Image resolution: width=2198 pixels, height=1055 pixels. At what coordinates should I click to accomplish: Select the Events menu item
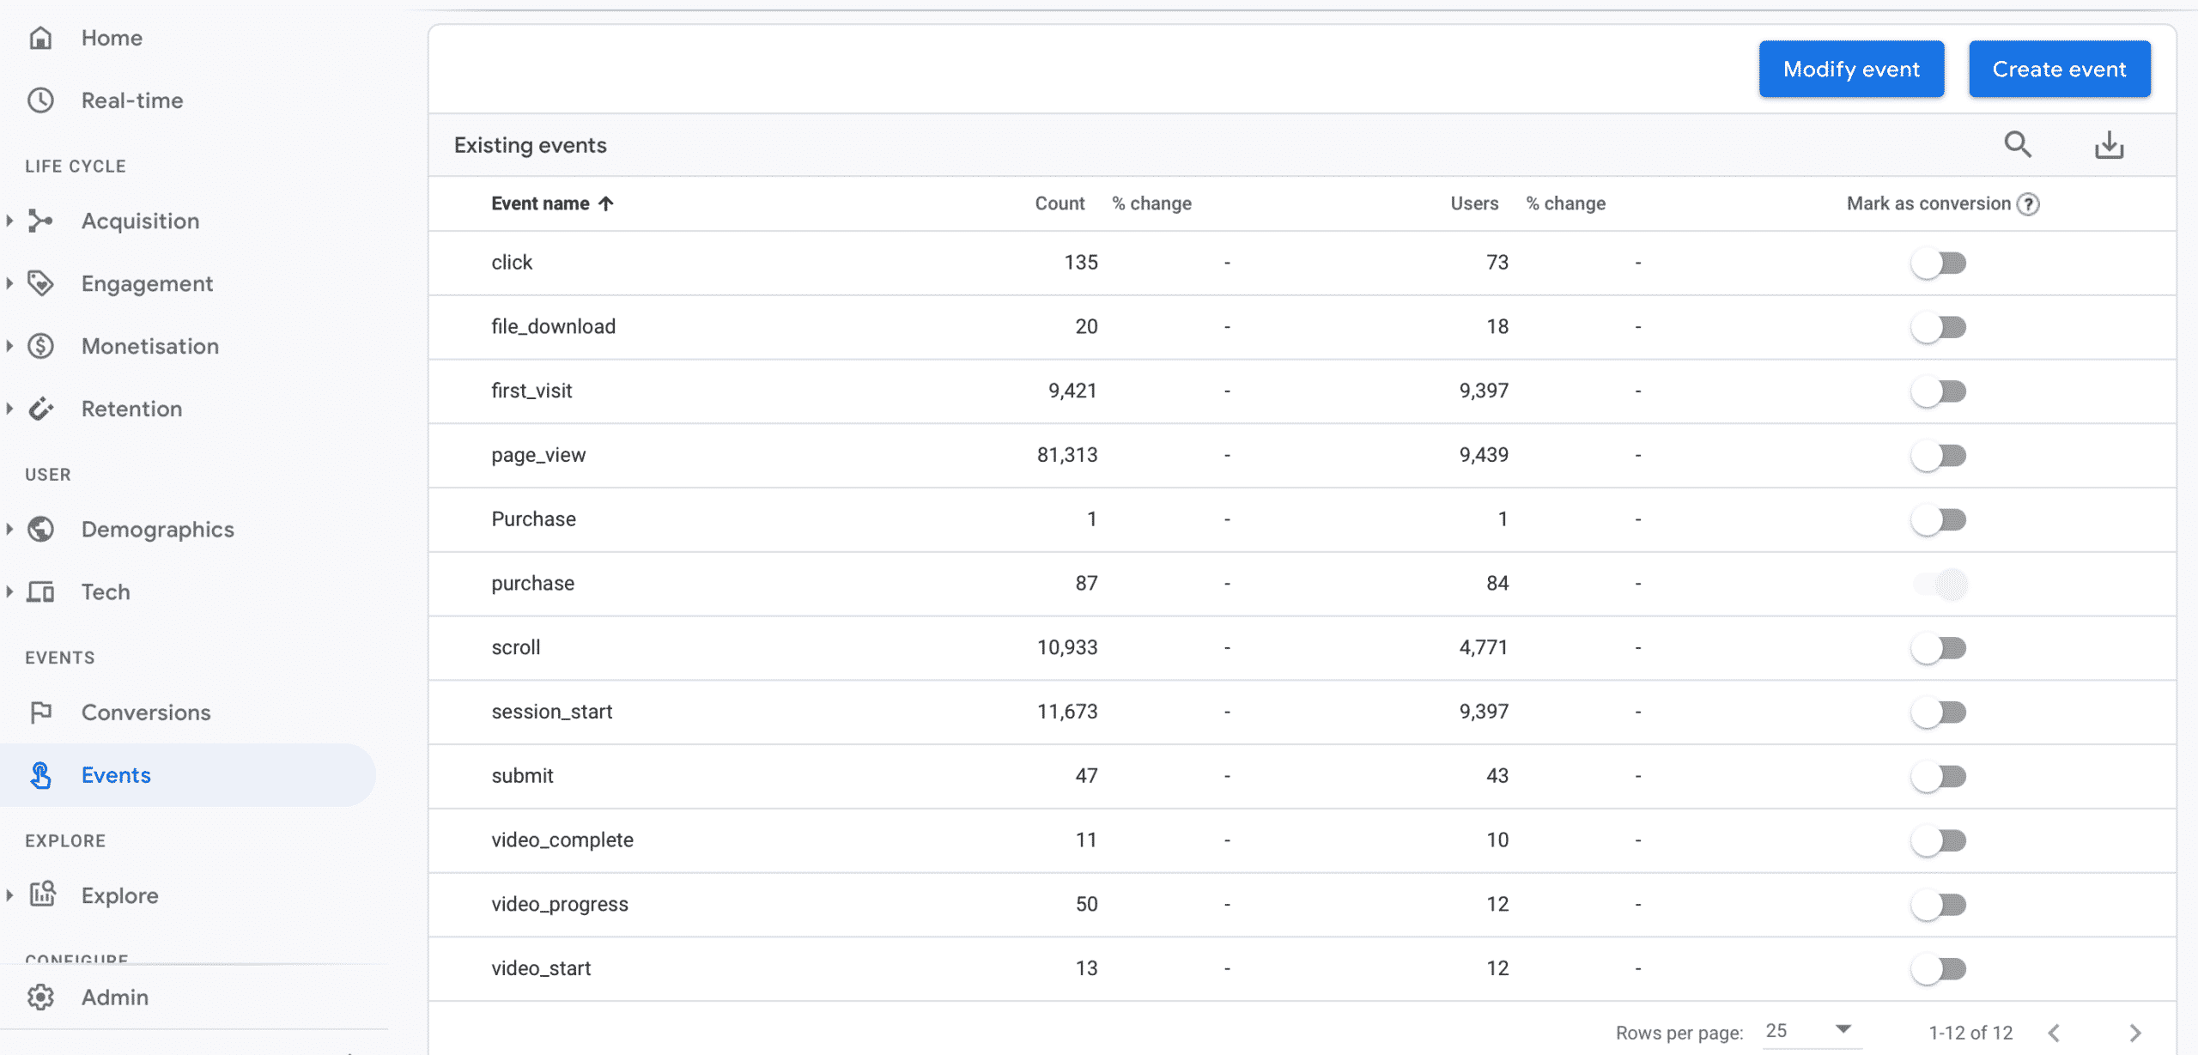115,775
